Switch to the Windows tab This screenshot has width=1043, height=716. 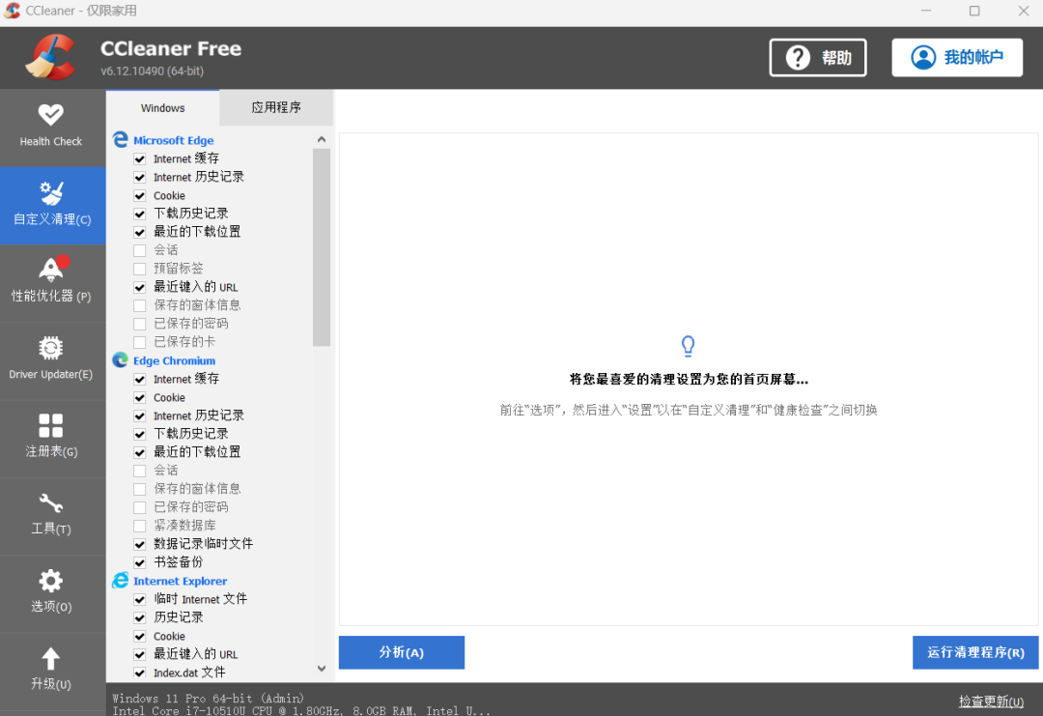tap(163, 108)
